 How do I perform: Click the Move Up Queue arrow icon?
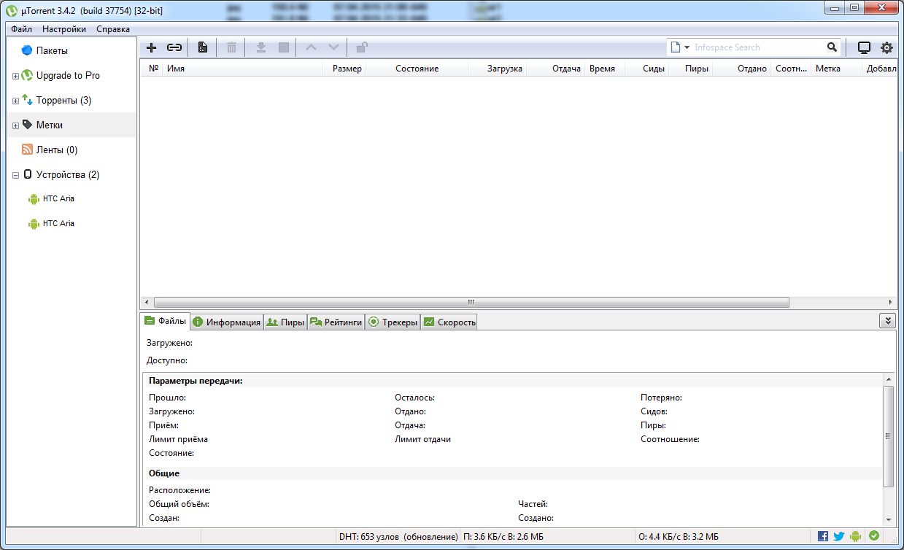311,47
